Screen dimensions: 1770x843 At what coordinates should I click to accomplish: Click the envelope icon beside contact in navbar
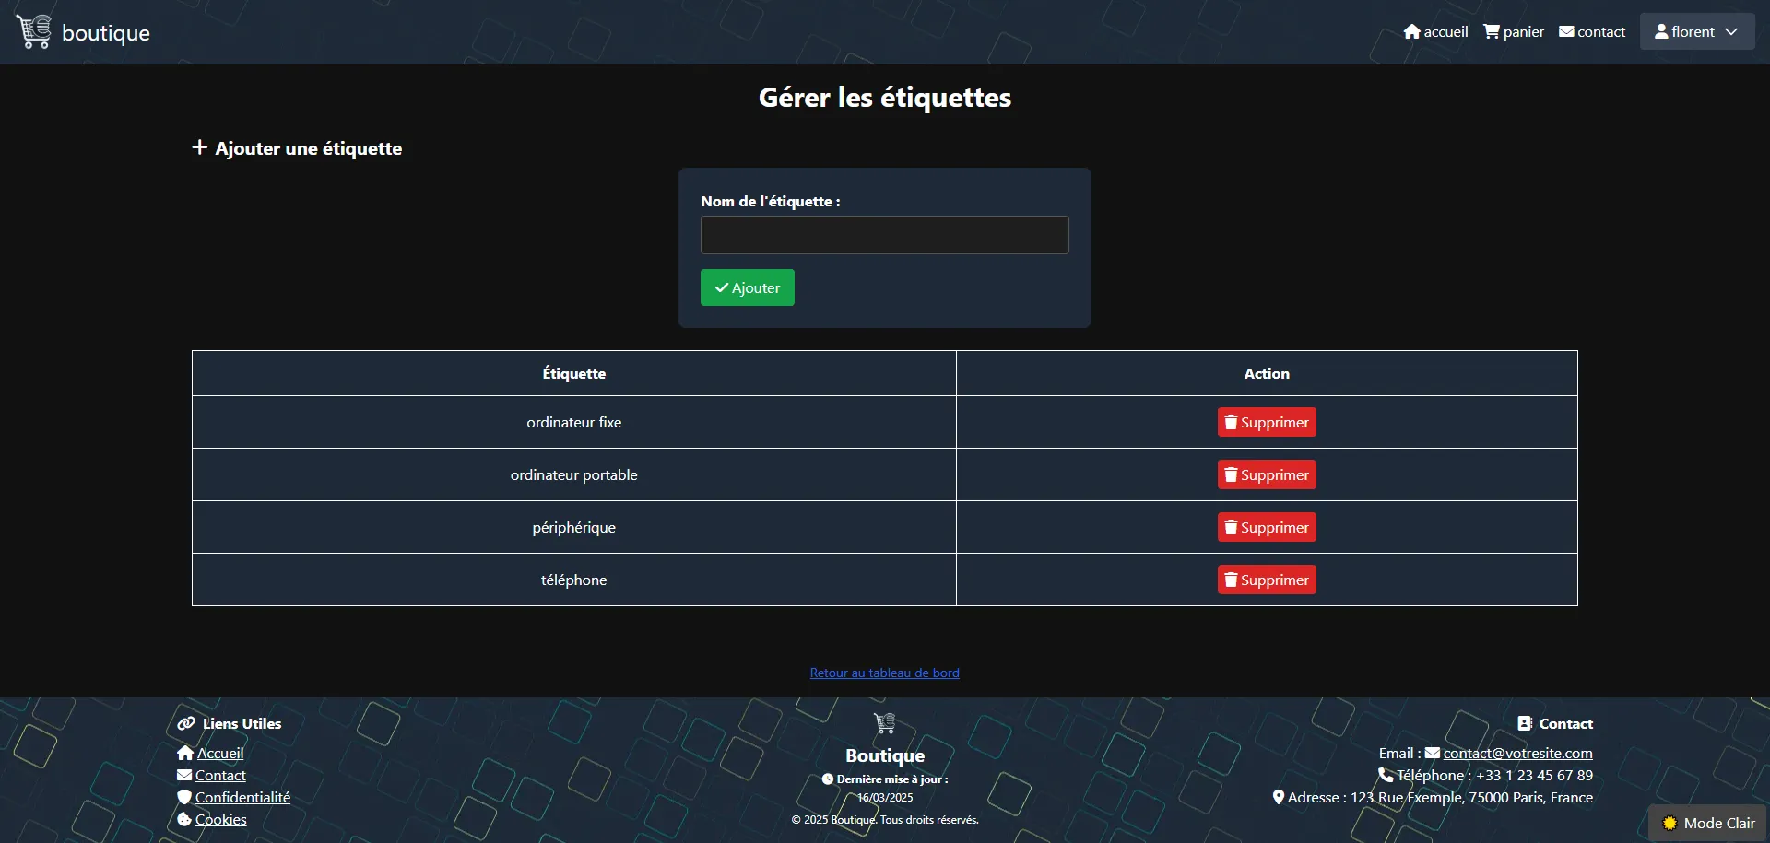1566,32
